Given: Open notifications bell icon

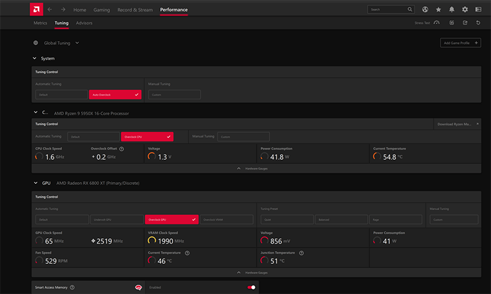Looking at the screenshot, I should [452, 9].
